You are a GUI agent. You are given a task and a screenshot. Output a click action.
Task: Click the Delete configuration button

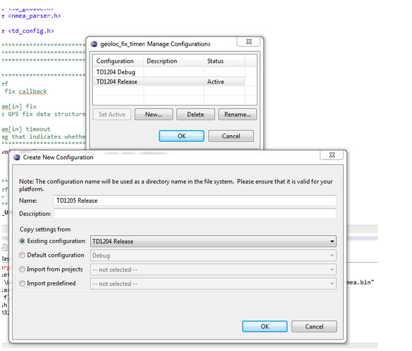tap(195, 114)
